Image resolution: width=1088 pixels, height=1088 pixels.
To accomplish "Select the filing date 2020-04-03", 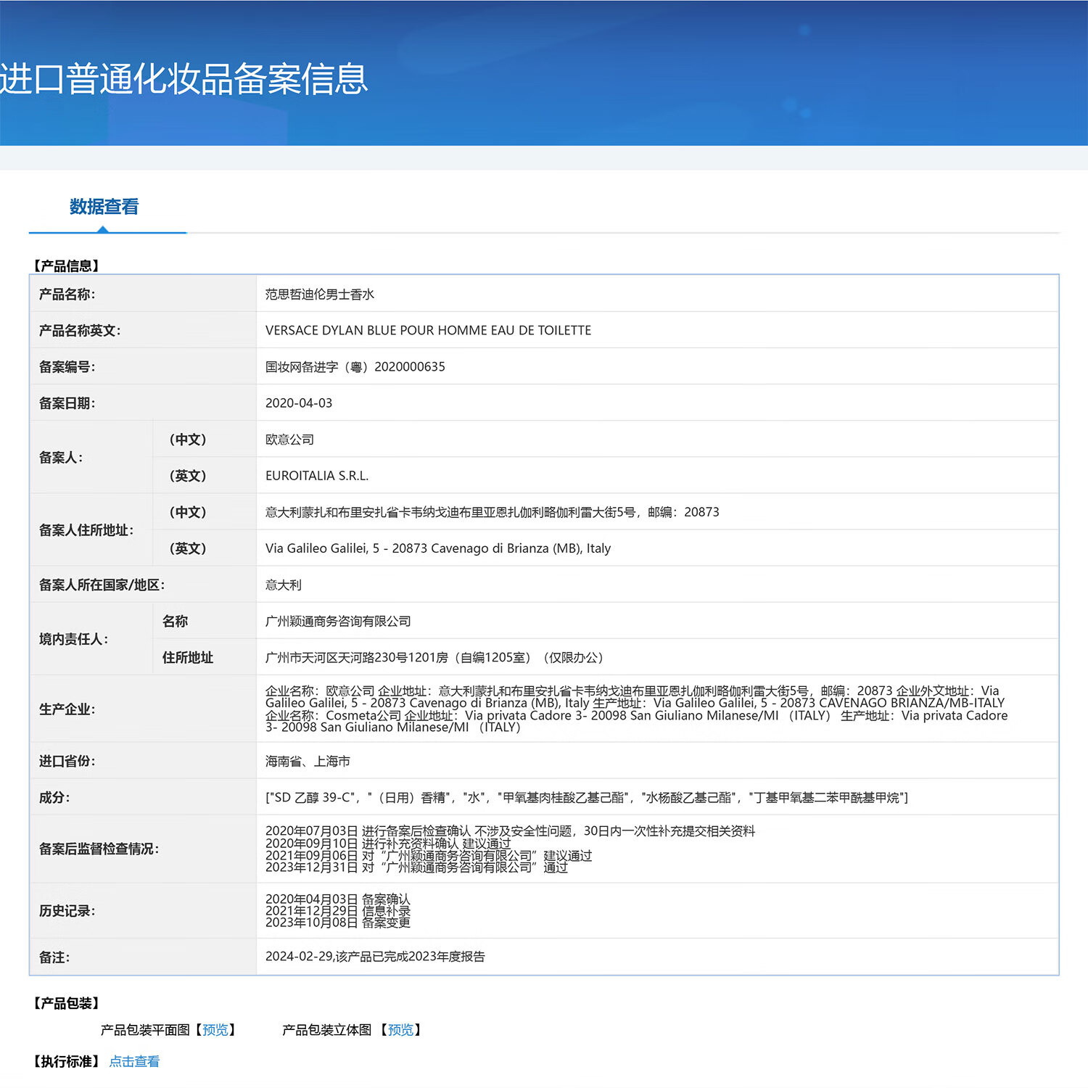I will [x=299, y=403].
